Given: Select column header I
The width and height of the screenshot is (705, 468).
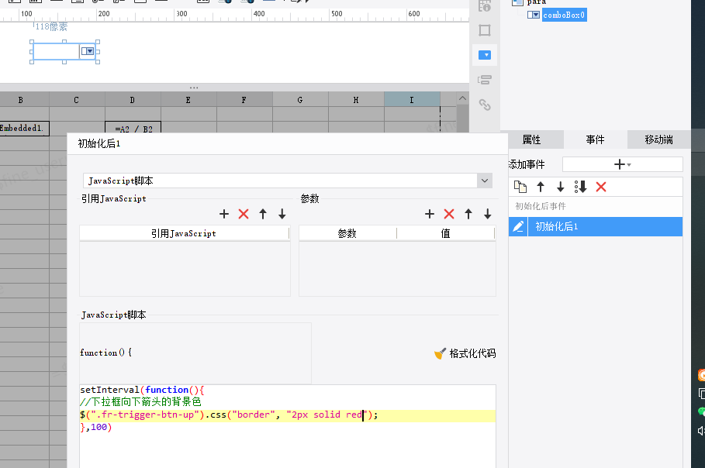Looking at the screenshot, I should click(412, 100).
